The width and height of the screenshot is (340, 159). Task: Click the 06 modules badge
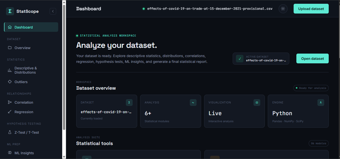[319, 143]
